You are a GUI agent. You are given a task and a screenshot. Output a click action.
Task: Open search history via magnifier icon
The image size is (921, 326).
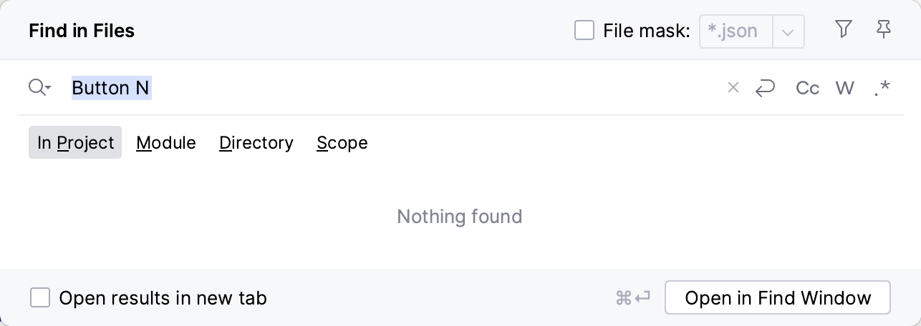[x=39, y=88]
